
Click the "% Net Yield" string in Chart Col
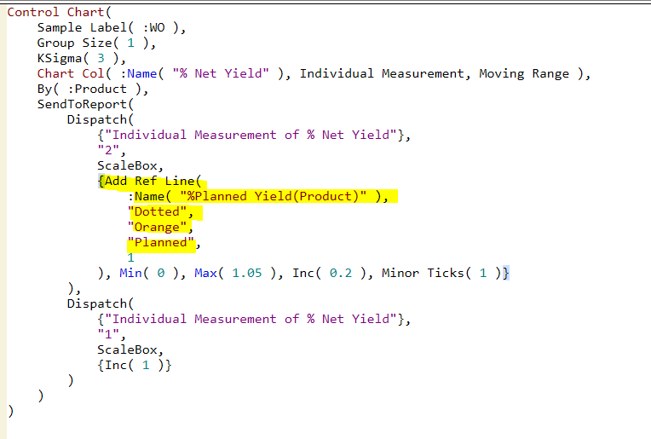click(221, 74)
